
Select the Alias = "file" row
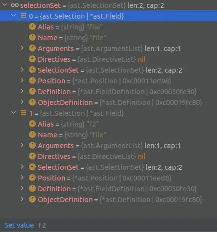(x=108, y=26)
